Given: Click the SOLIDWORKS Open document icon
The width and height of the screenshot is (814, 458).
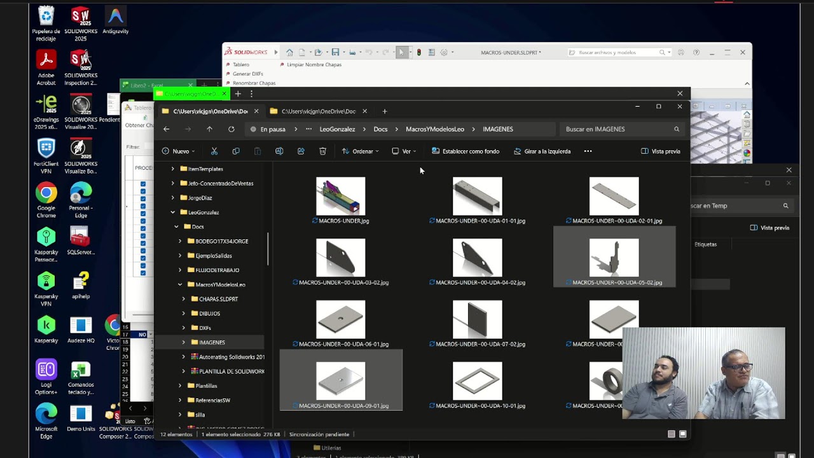Looking at the screenshot, I should coord(318,52).
